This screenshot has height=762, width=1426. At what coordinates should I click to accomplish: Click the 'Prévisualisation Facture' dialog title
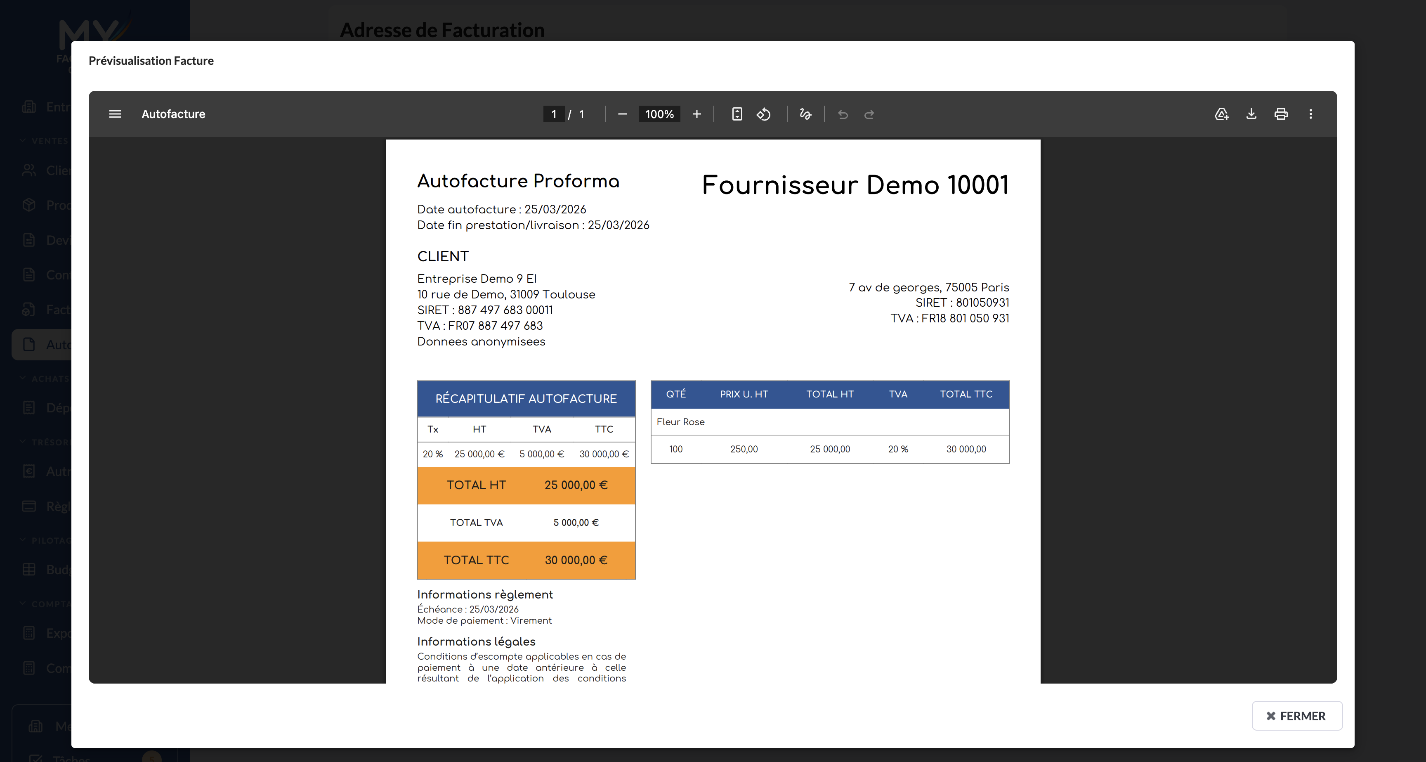pos(151,61)
